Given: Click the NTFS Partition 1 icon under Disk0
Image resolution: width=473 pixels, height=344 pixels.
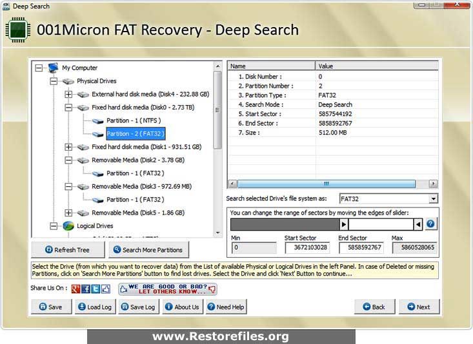Looking at the screenshot, I should [x=97, y=121].
